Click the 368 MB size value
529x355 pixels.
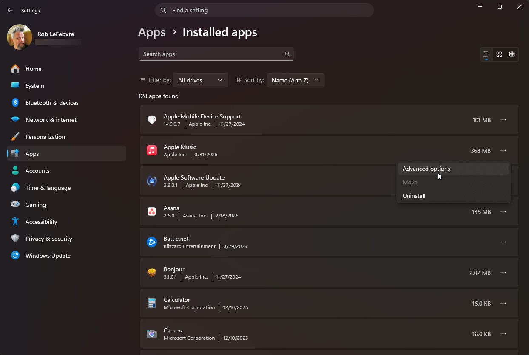point(481,151)
